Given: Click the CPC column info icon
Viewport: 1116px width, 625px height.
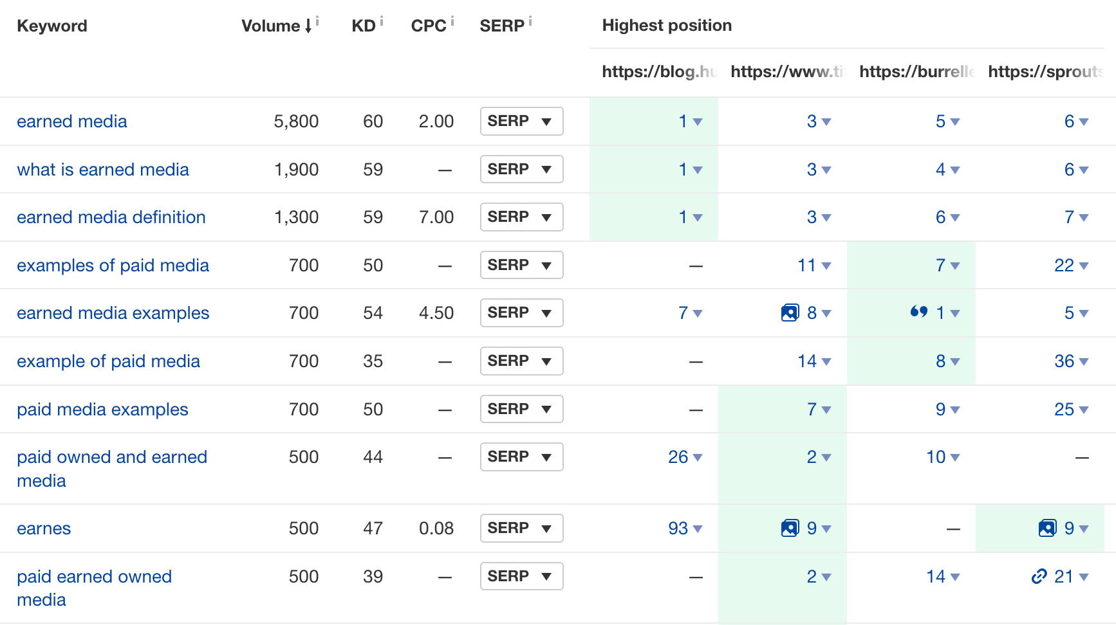Looking at the screenshot, I should coord(454,19).
